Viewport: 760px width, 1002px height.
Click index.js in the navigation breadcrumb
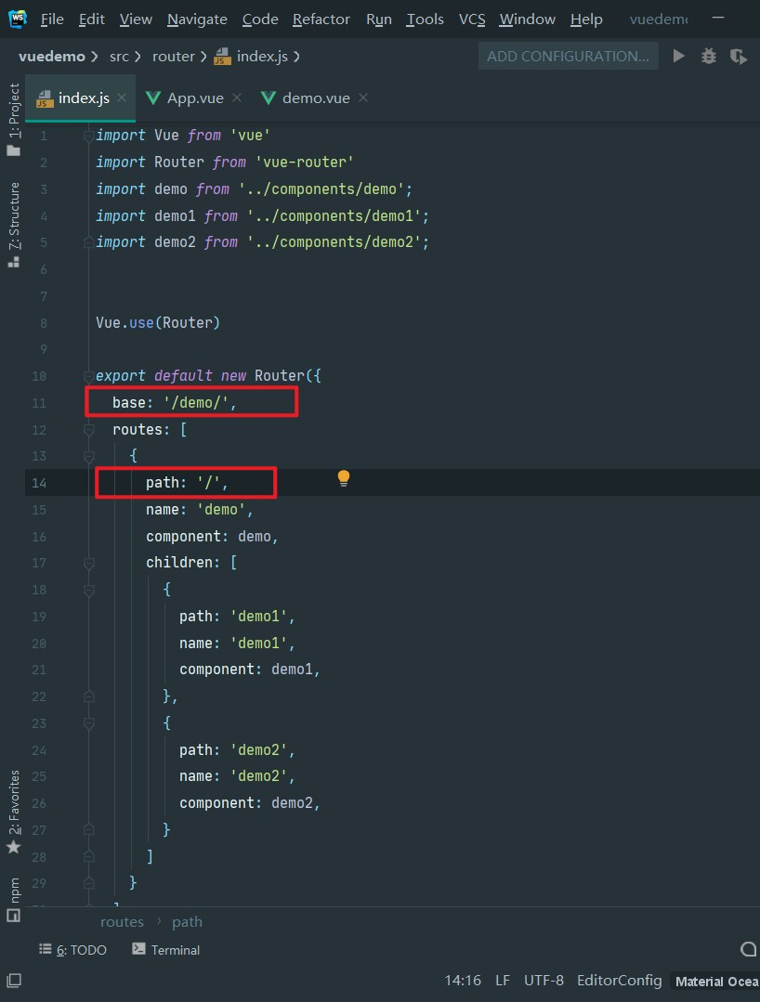[x=262, y=57]
